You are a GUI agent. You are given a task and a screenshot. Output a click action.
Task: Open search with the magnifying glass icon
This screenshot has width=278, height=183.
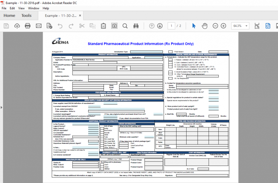(x=125, y=26)
